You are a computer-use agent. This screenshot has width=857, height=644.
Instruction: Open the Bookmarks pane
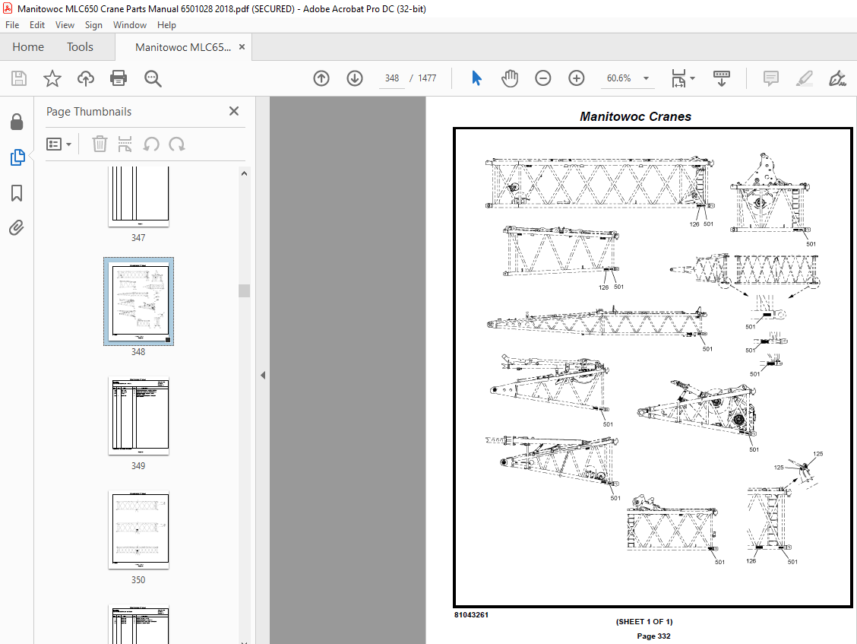pos(17,192)
